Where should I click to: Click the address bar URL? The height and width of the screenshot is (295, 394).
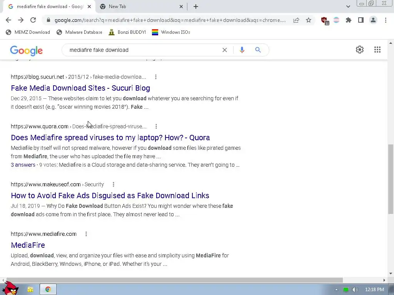coord(170,20)
